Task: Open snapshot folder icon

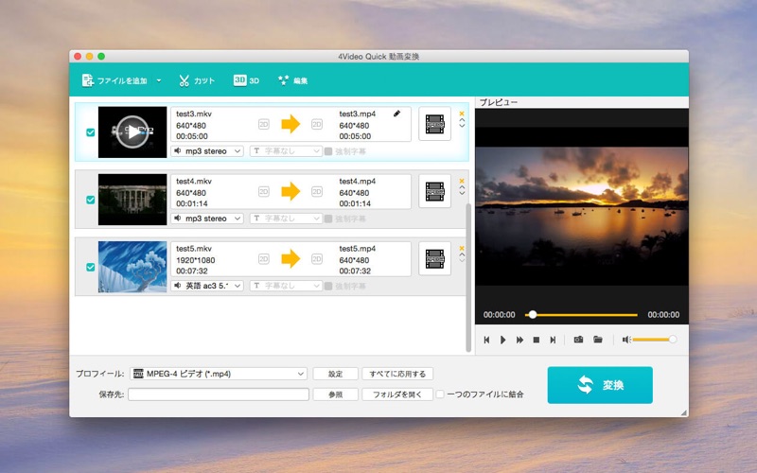Action: point(598,340)
